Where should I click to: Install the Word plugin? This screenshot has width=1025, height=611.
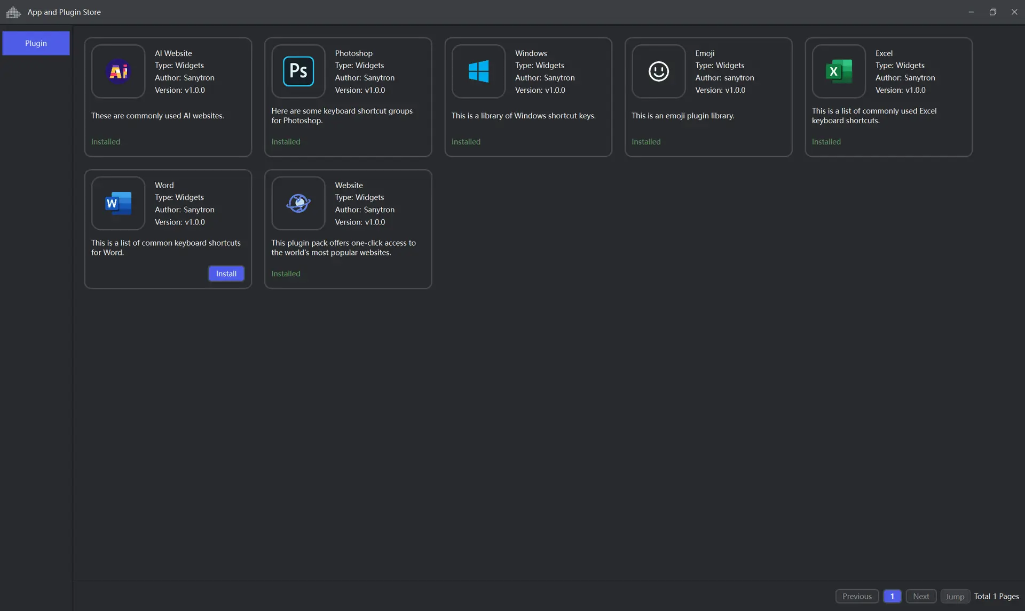pos(226,274)
